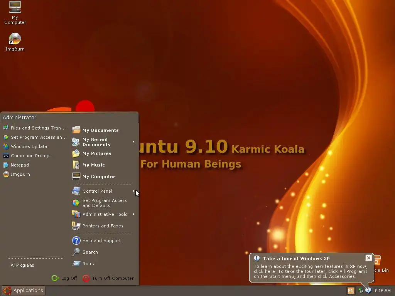395x296 pixels.
Task: Click the Set Program Access pinned icon
Action: (6, 137)
